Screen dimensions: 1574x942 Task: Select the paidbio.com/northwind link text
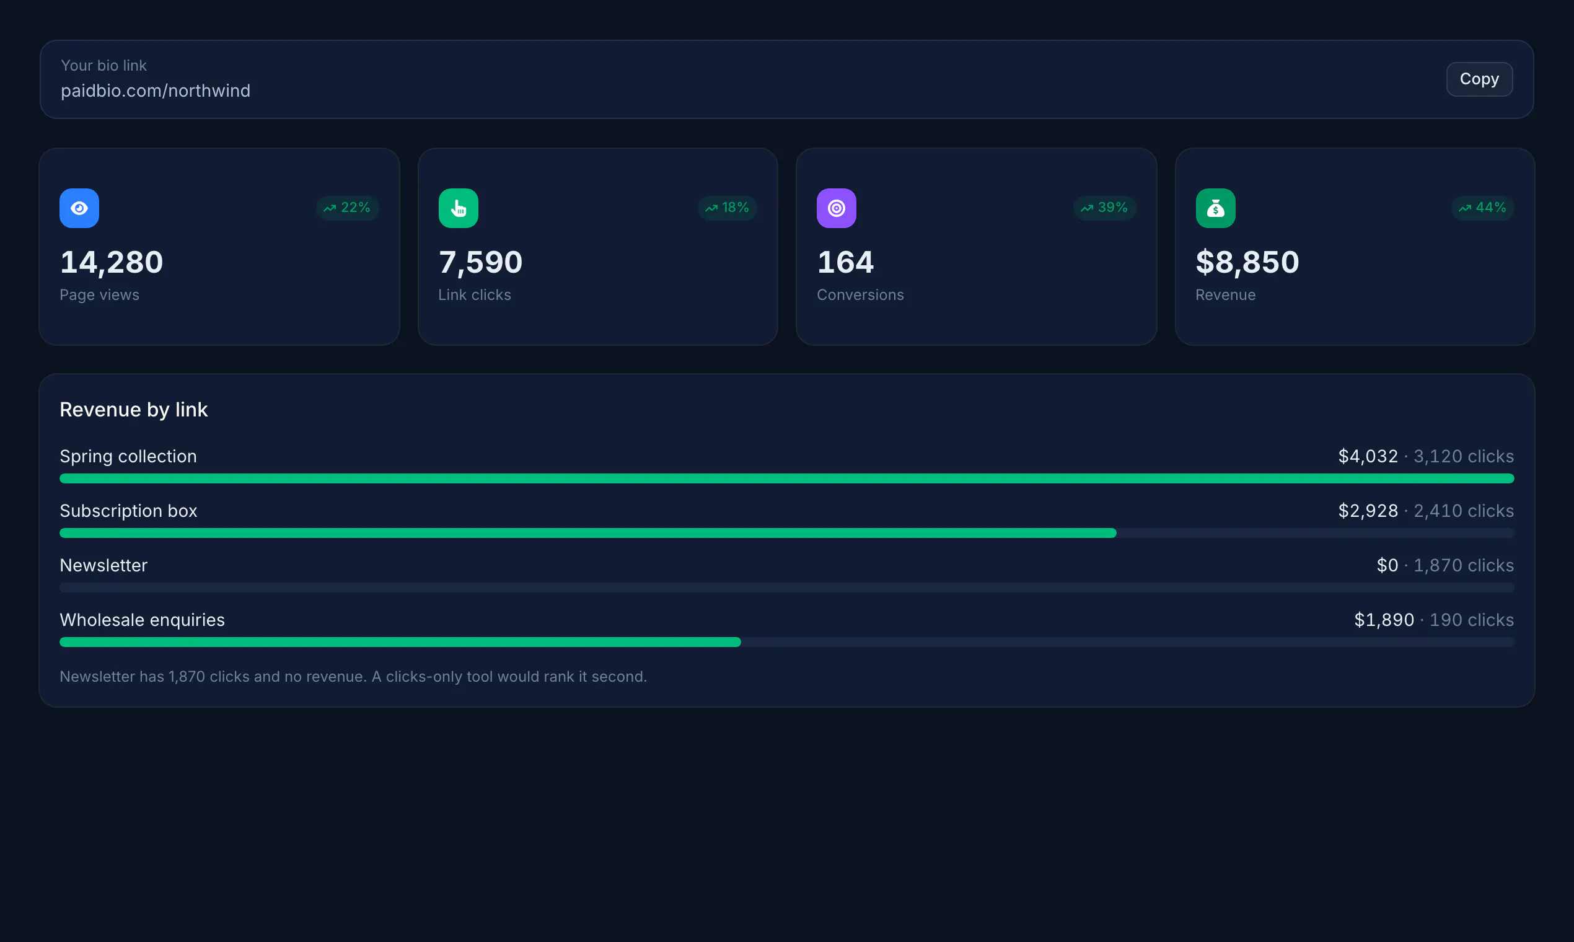tap(156, 90)
